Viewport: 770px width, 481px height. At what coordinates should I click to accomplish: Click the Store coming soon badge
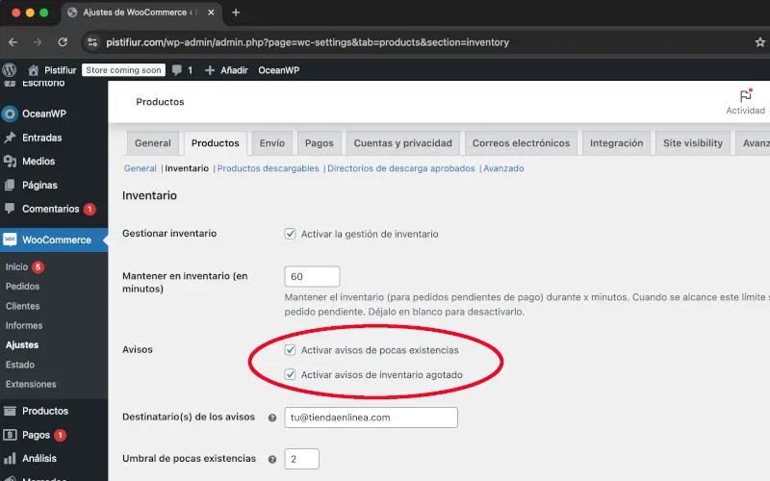[x=123, y=70]
